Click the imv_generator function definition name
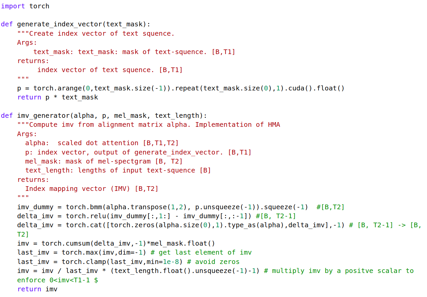This screenshot has height=297, width=427. click(43, 115)
